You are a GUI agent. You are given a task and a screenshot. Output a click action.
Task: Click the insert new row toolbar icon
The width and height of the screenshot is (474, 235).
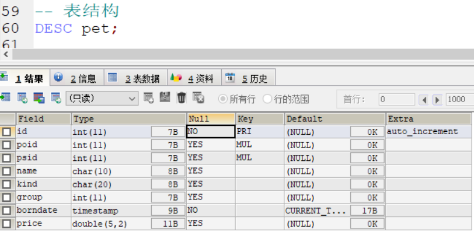148,98
